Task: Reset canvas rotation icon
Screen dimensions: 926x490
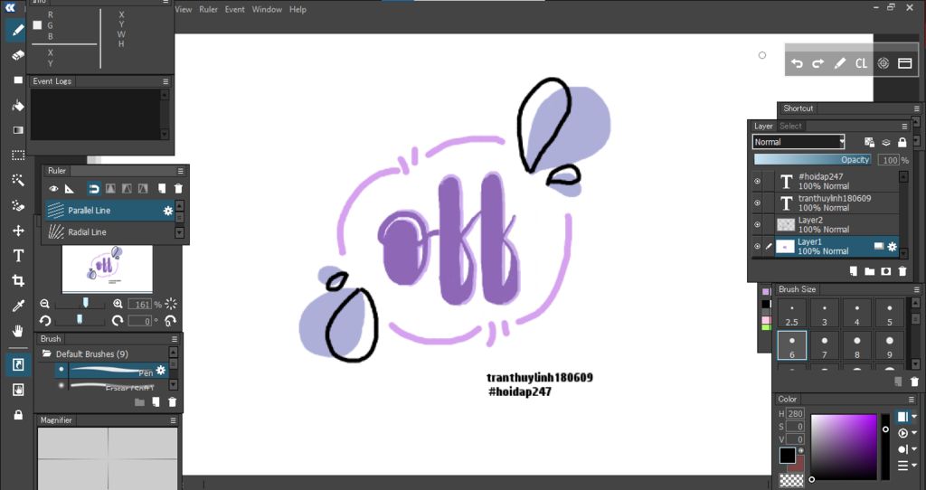Action: [x=171, y=321]
